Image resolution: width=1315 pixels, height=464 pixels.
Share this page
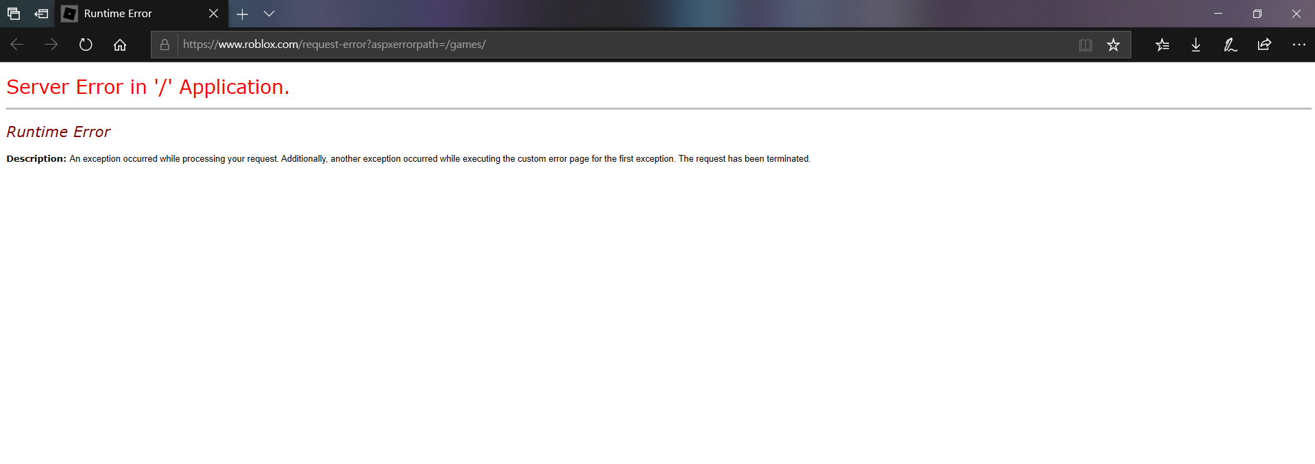(1264, 45)
